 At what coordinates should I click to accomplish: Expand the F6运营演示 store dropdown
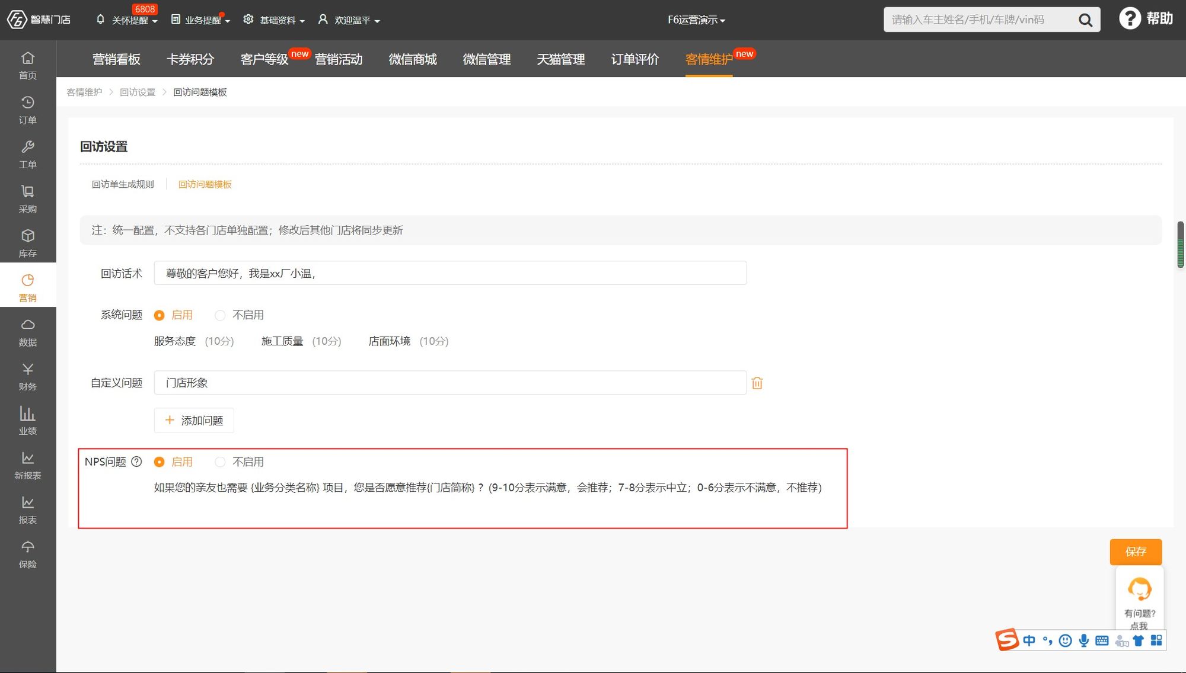697,20
